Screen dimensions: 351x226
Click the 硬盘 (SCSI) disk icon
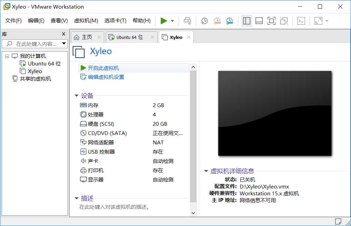pyautogui.click(x=83, y=124)
